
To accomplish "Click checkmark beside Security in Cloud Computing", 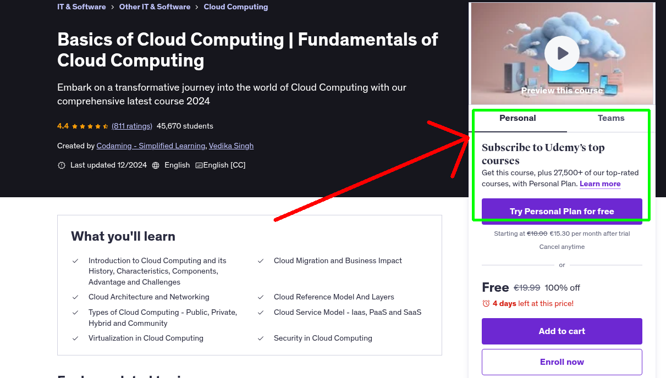I will [261, 338].
